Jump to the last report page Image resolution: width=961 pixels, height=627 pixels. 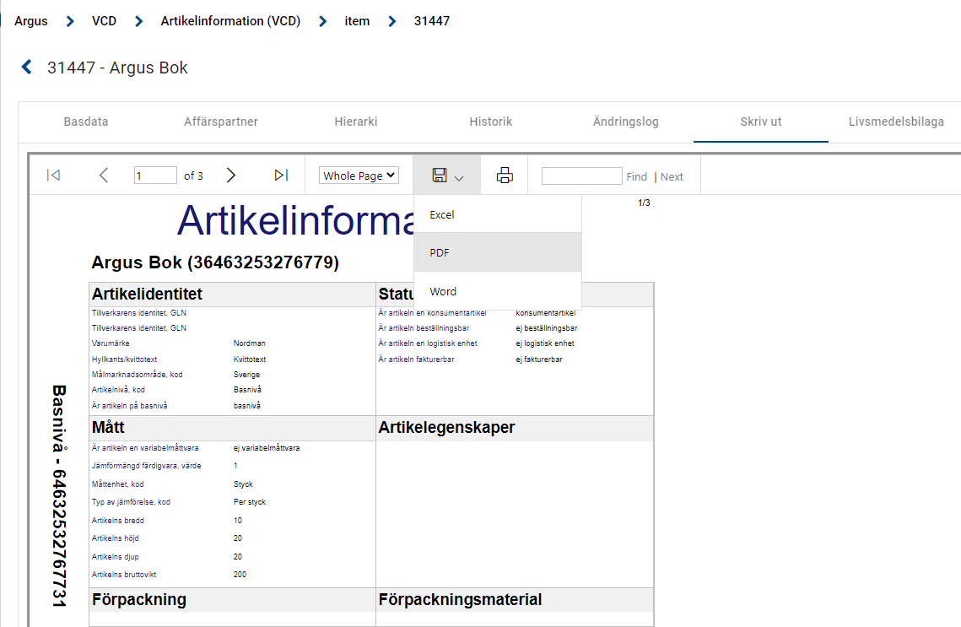tap(281, 176)
